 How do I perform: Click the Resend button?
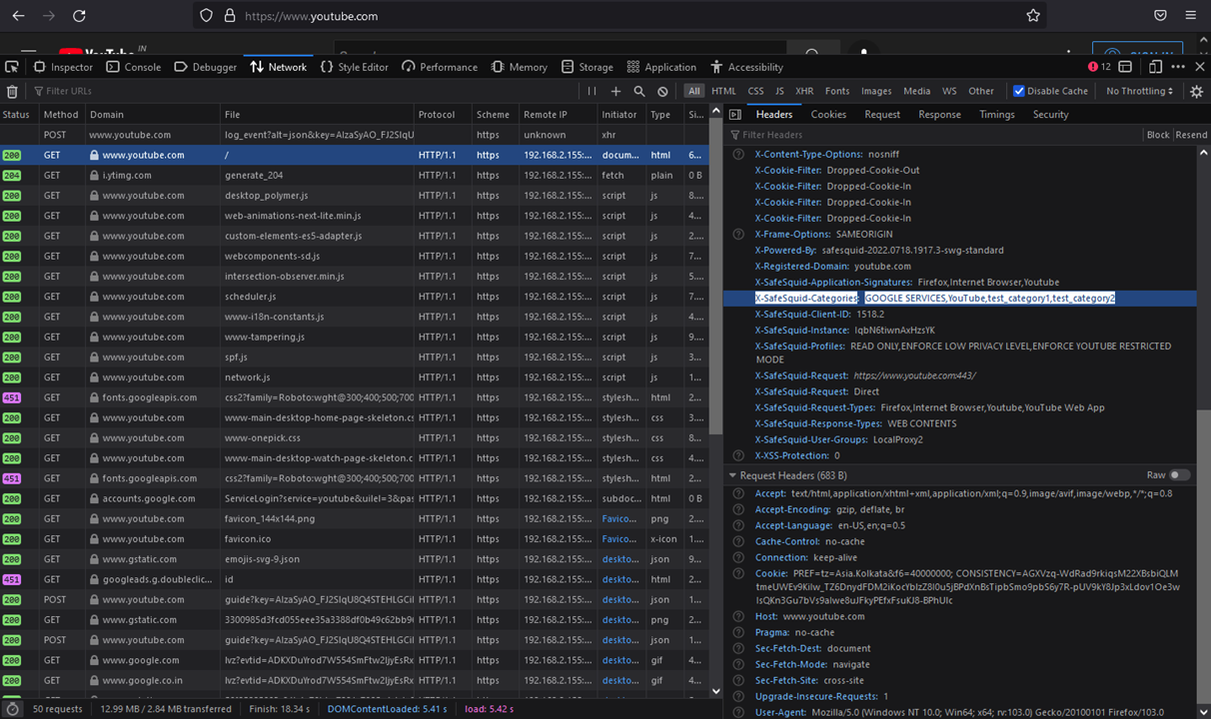coord(1191,135)
